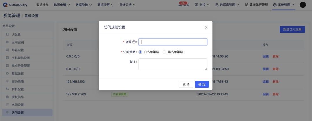Viewport: 312px width, 121px height.
Task: Click the 备注 text area
Action: [x=173, y=64]
